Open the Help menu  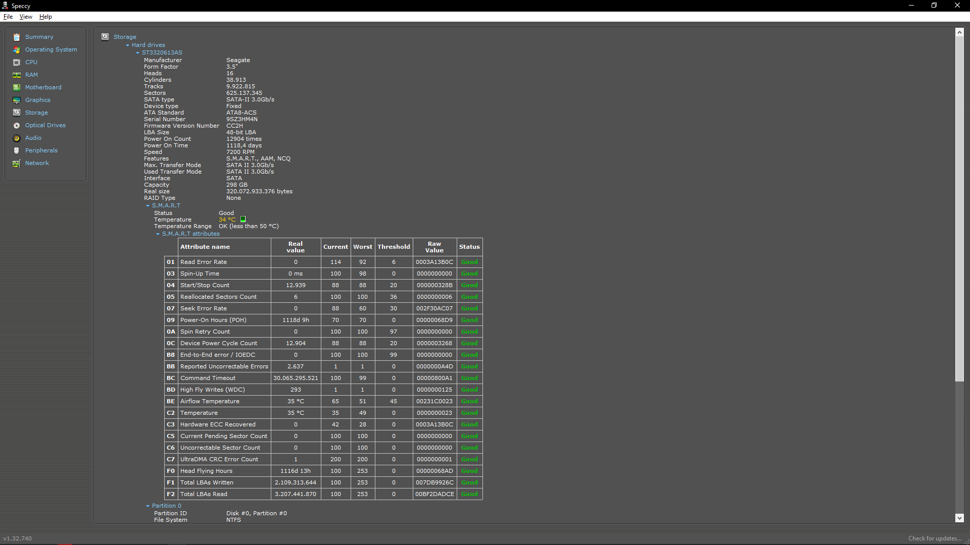tap(45, 17)
